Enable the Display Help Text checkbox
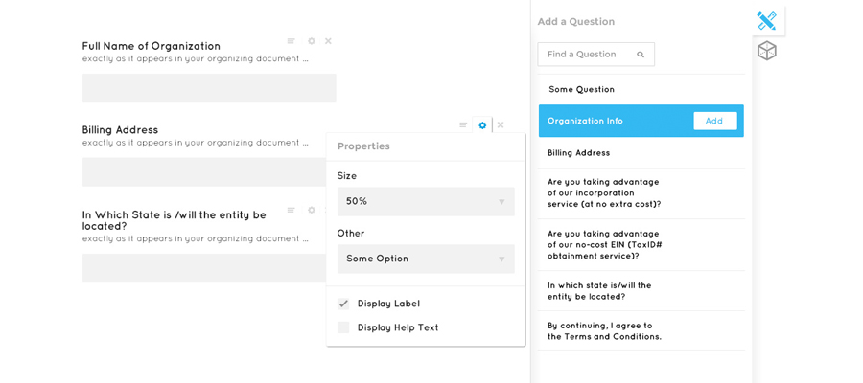The image size is (863, 383). [x=343, y=327]
